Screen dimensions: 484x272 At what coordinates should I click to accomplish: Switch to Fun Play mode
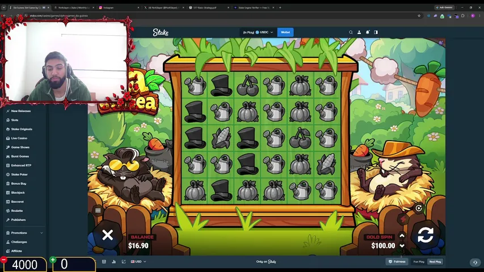tap(419, 262)
